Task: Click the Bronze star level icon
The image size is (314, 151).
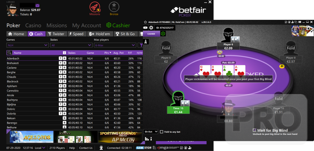Action: click(x=114, y=7)
